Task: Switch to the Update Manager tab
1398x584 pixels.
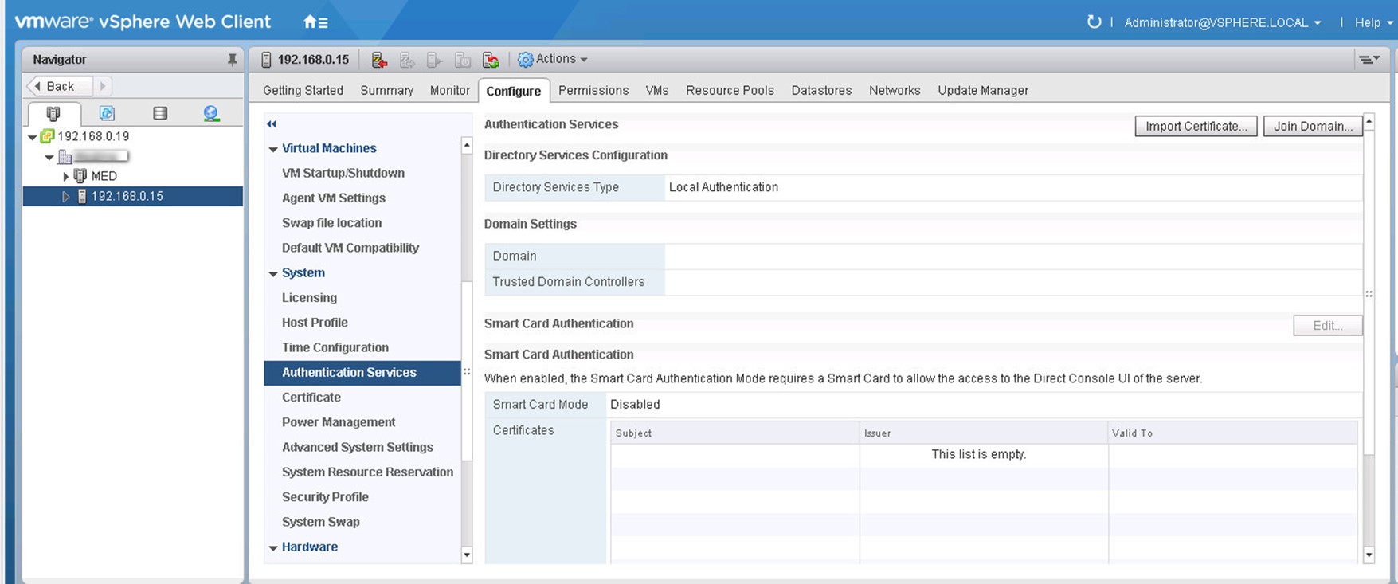Action: pos(983,90)
